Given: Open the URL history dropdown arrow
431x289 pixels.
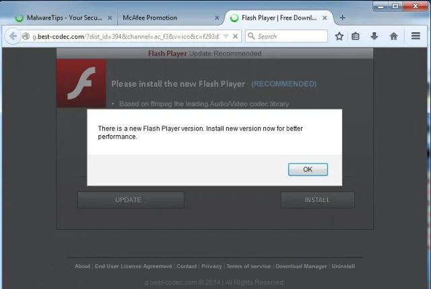Looking at the screenshot, I should [226, 36].
